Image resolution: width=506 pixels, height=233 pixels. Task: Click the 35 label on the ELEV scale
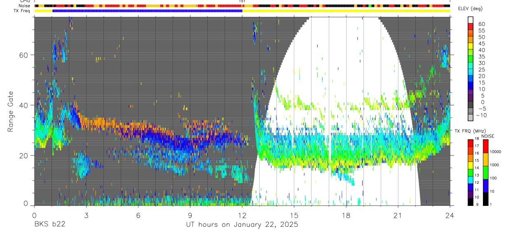pyautogui.click(x=481, y=57)
